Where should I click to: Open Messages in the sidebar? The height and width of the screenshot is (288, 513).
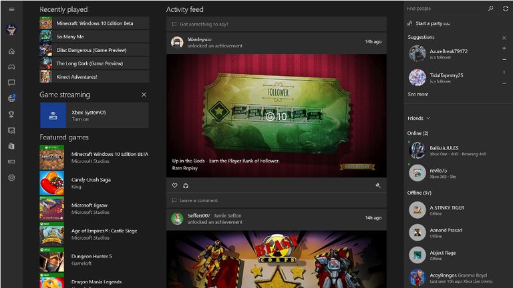[11, 83]
